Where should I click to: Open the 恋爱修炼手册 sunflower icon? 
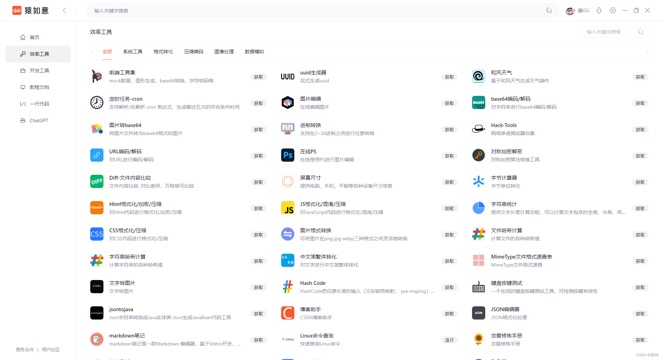pyautogui.click(x=479, y=340)
